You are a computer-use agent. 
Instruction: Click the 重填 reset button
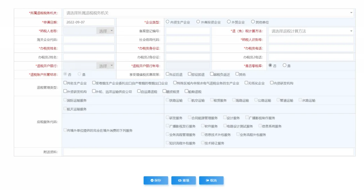click(184, 180)
